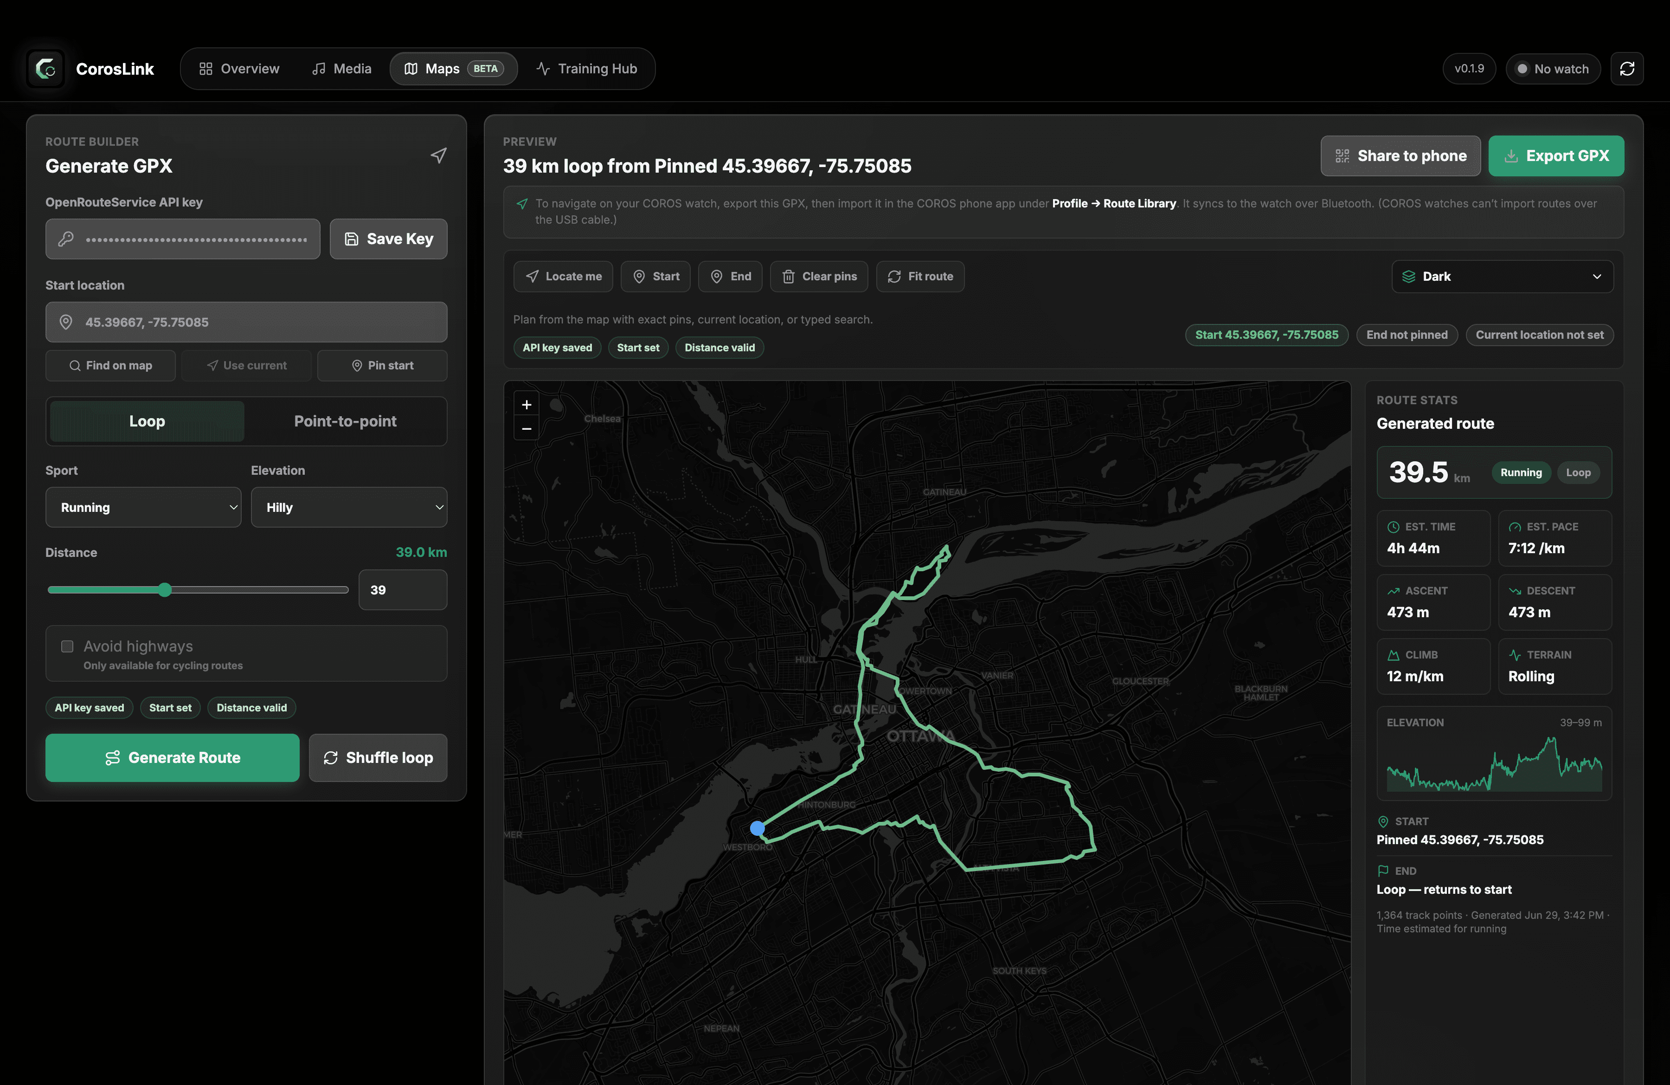
Task: Click the Locate me button
Action: [x=564, y=277]
